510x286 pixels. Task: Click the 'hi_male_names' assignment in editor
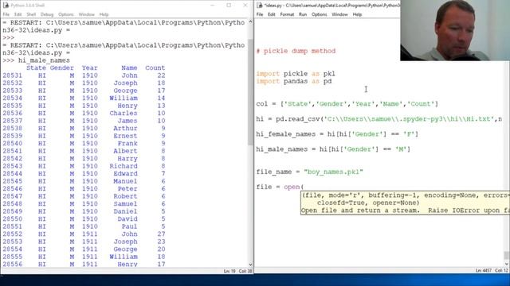pos(333,149)
